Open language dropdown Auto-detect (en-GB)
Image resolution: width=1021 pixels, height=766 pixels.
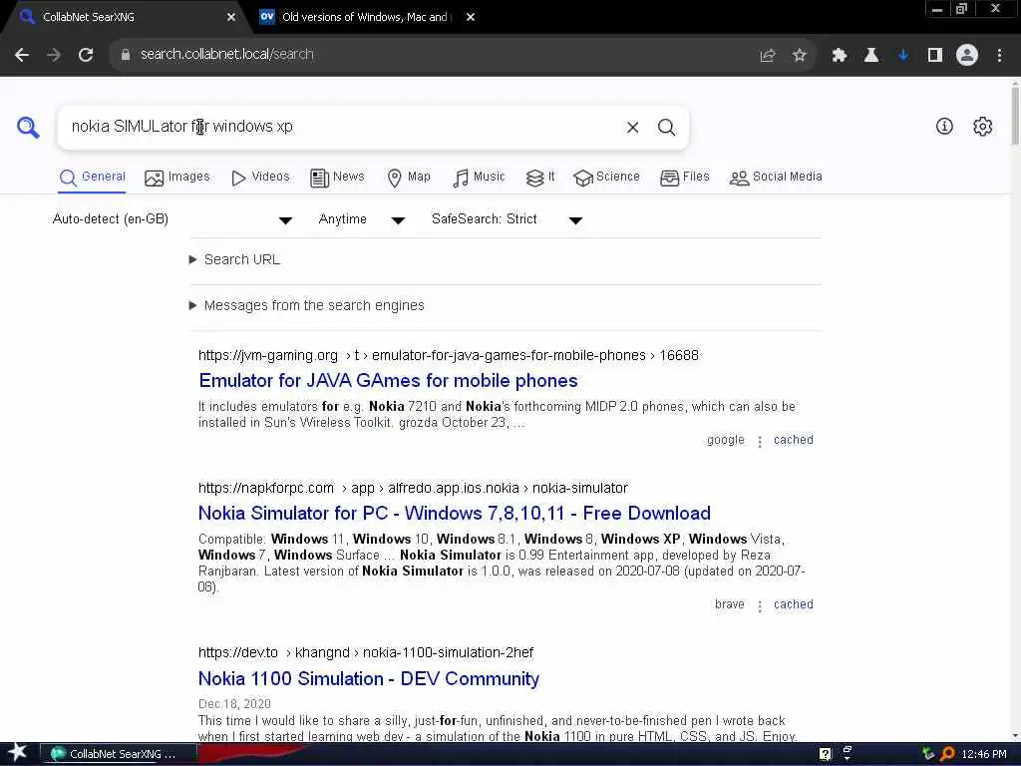[172, 219]
